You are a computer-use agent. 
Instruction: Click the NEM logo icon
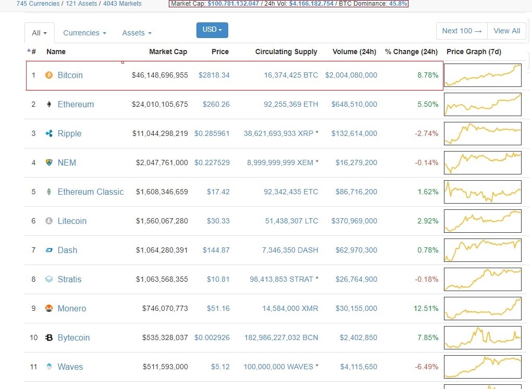(49, 162)
